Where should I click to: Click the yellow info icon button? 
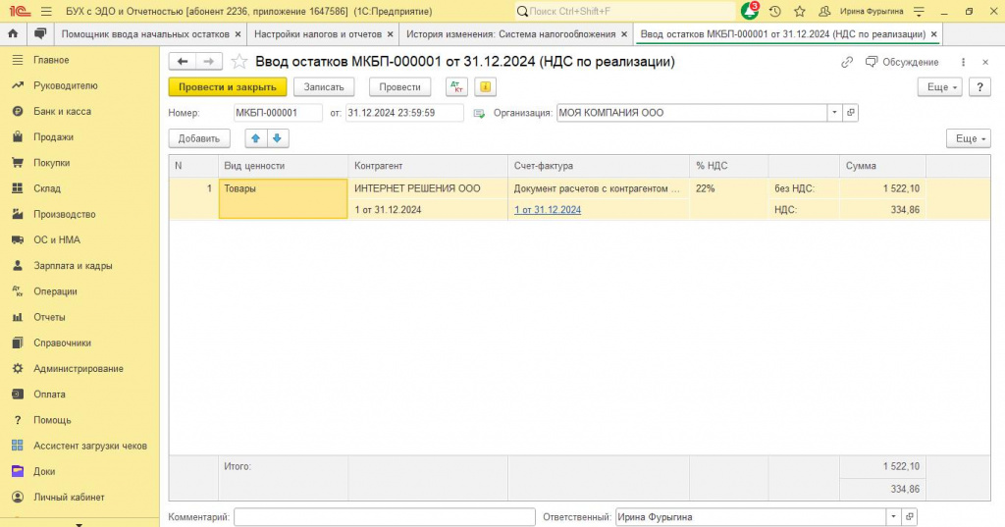click(485, 87)
